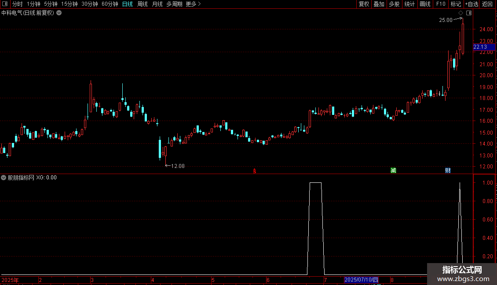
Task: Select the 5分钟 period
Action: click(x=51, y=4)
